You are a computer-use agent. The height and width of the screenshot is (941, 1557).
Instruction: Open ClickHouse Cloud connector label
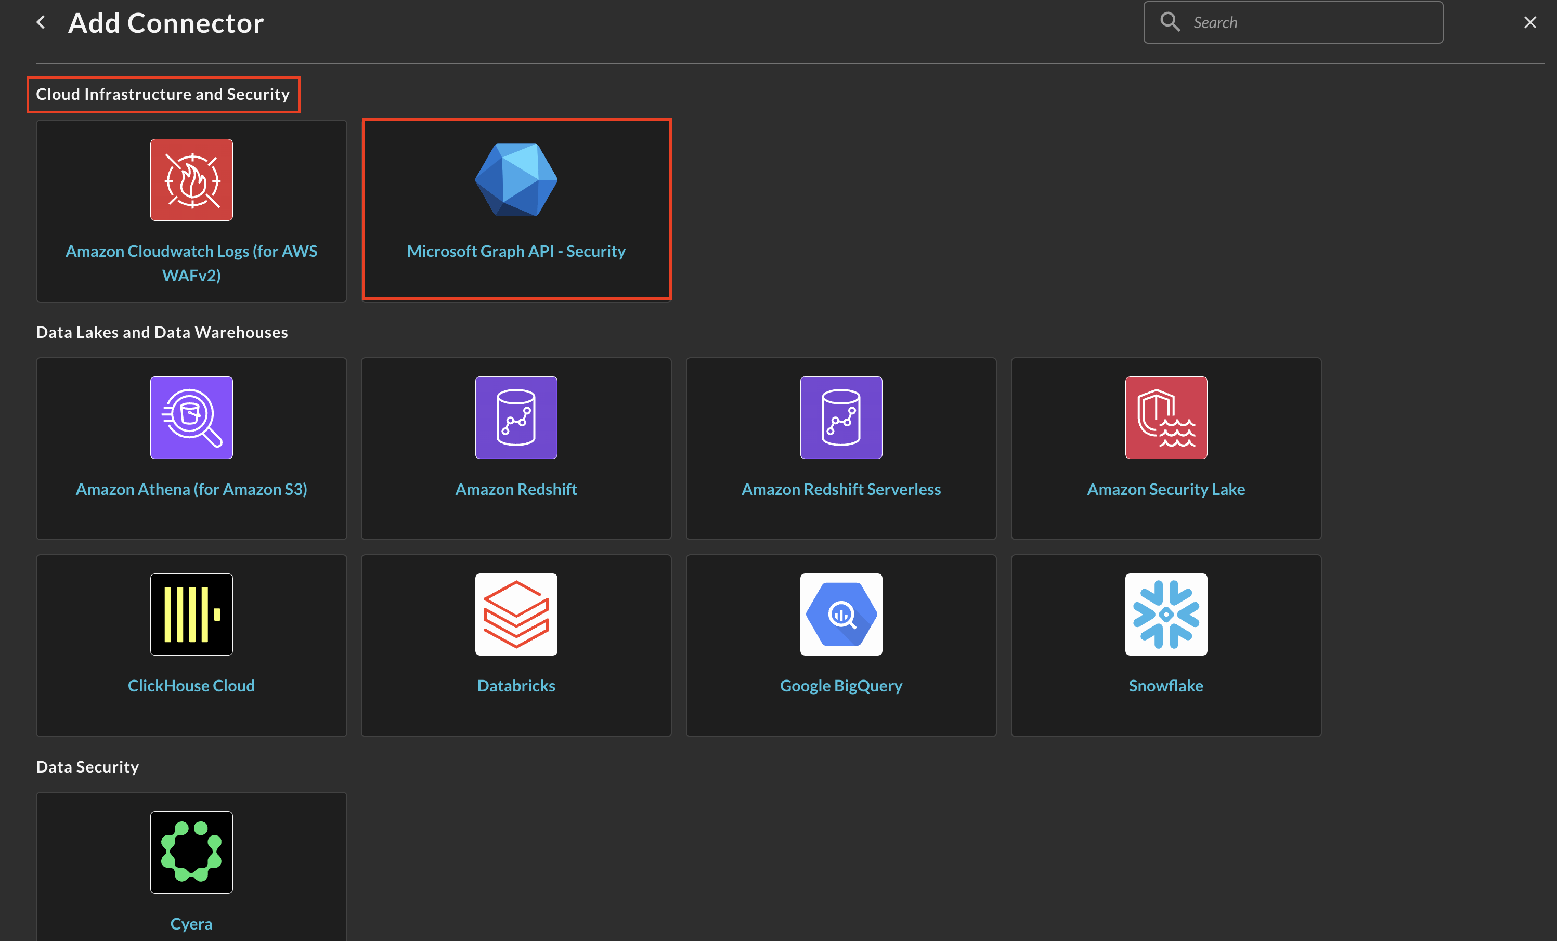[x=191, y=686]
